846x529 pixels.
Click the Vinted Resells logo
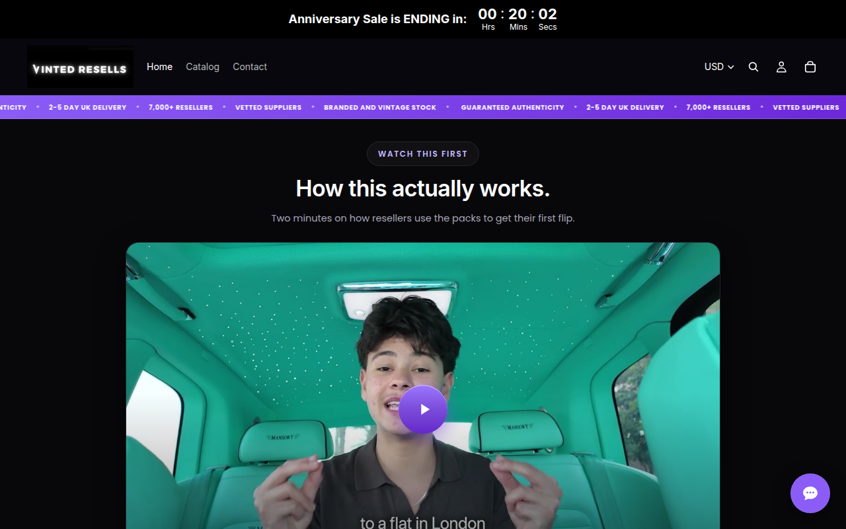coord(80,67)
